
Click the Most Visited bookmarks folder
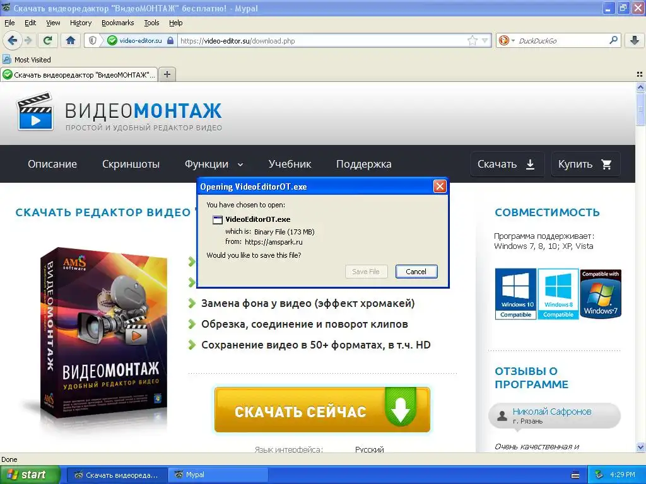pos(26,60)
